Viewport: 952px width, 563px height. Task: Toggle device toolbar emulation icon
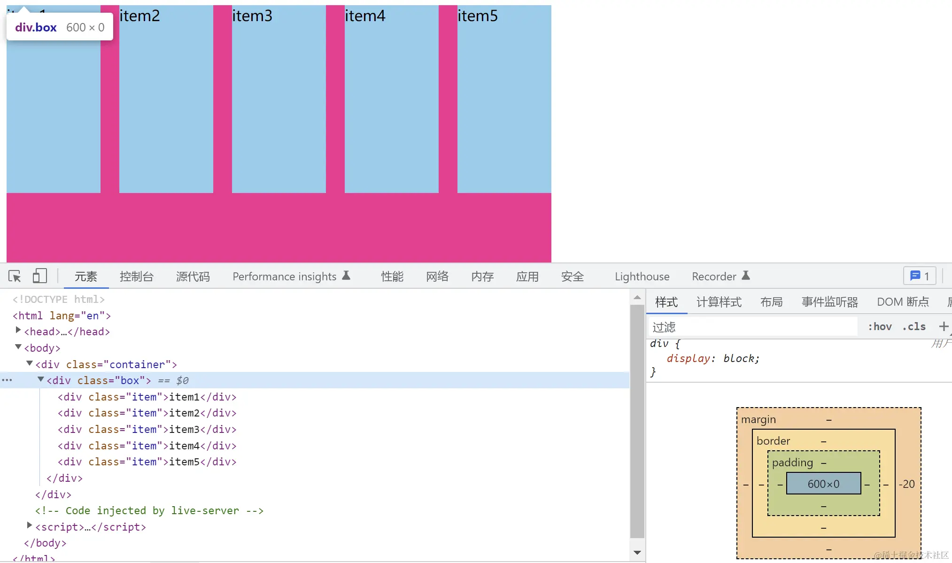39,276
